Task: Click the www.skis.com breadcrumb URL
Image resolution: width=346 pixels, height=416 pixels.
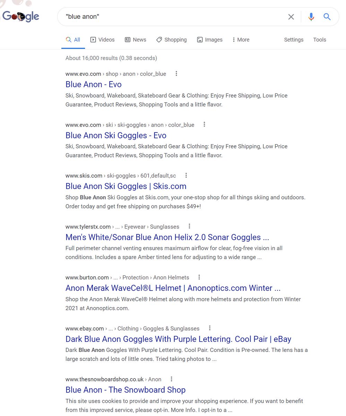Action: (x=121, y=176)
